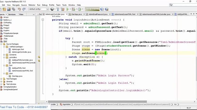Collapse the controllers package node
This screenshot has height=110, width=197.
point(4,57)
